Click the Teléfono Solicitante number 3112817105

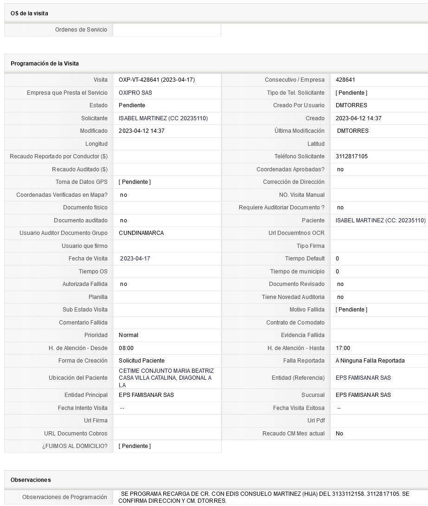(351, 156)
